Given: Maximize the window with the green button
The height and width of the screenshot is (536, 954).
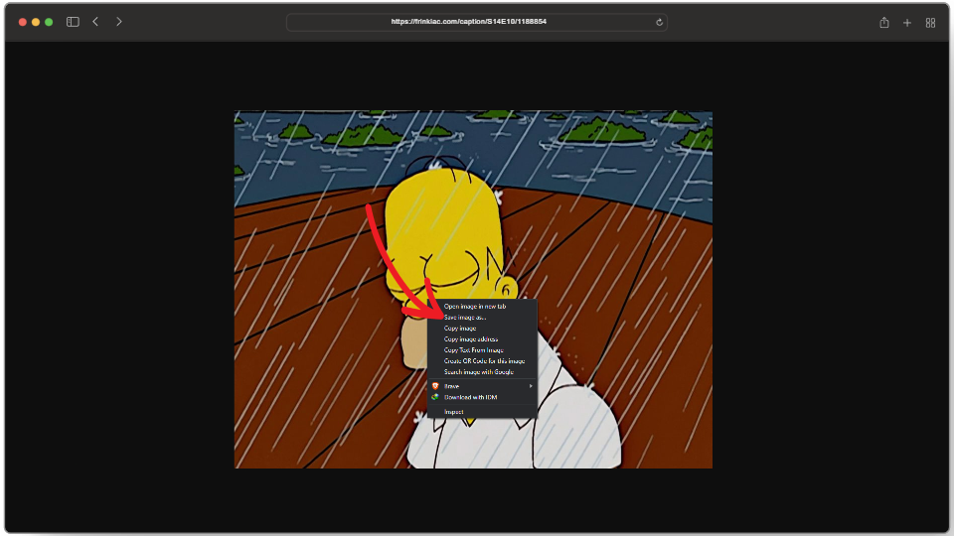Looking at the screenshot, I should pos(49,22).
